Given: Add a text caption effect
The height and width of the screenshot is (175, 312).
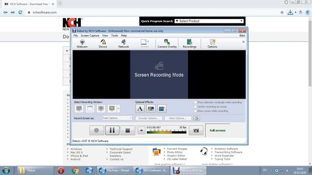Looking at the screenshot, I should click(x=140, y=108).
